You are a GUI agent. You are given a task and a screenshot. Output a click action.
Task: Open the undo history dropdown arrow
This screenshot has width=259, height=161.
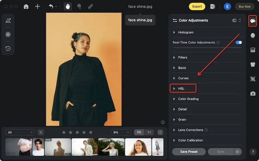tap(56, 6)
